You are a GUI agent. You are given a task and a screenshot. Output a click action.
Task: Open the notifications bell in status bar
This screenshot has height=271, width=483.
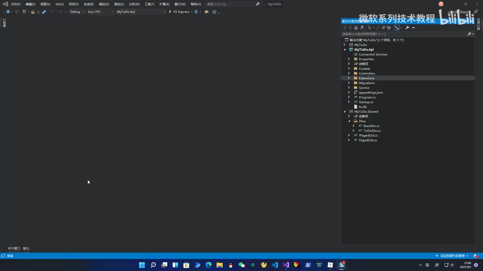pyautogui.click(x=475, y=256)
